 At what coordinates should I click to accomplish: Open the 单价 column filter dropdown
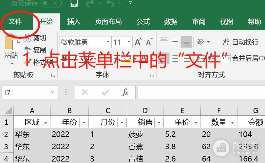pyautogui.click(x=196, y=122)
